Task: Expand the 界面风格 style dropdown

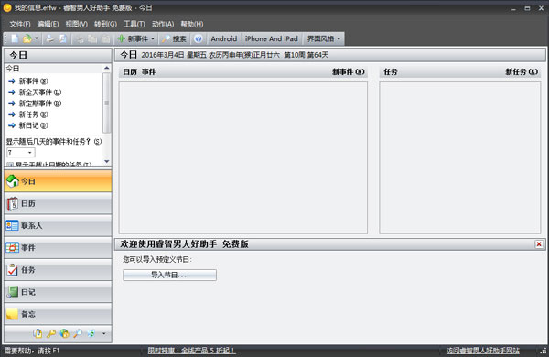Action: pos(324,38)
